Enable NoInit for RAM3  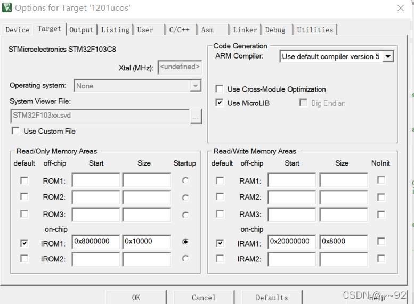(x=381, y=215)
